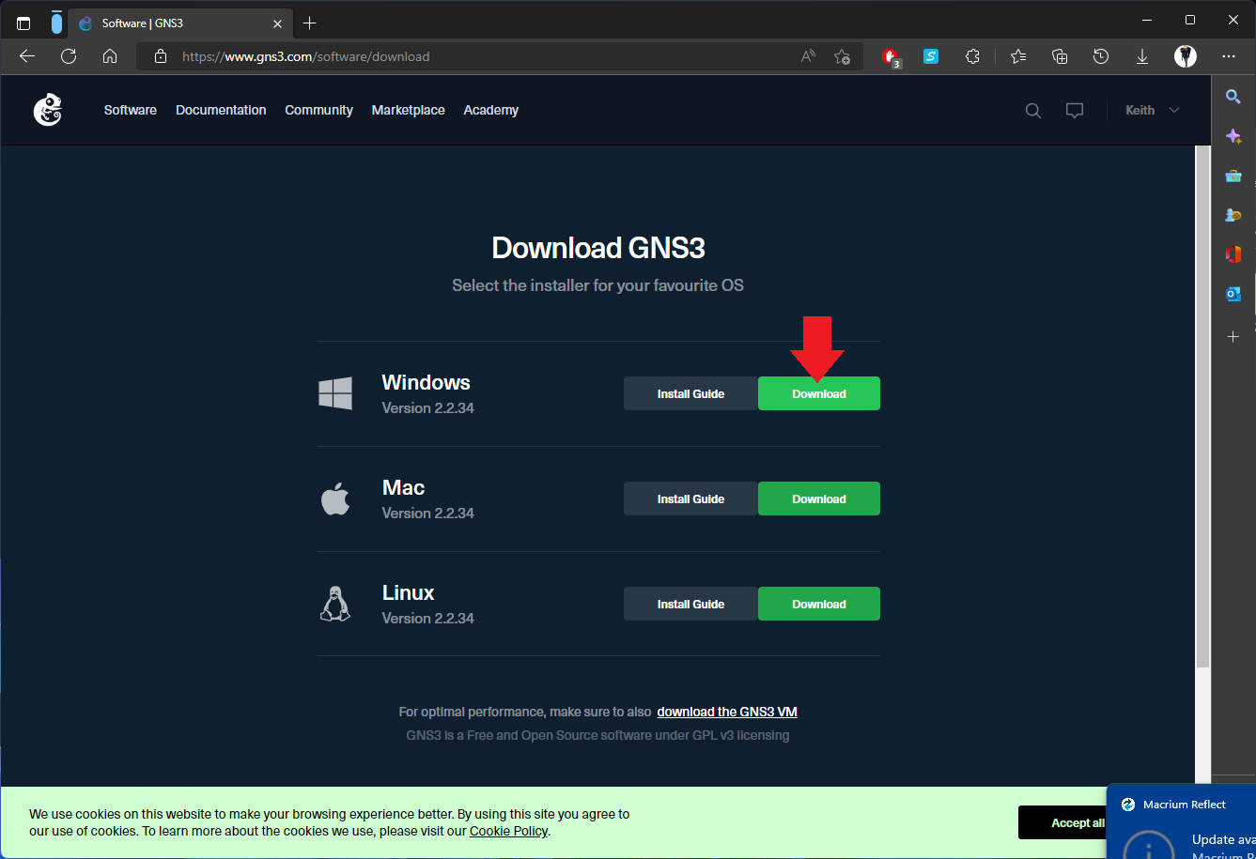
Task: Open Outlook from the Edge sidebar
Action: point(1233,294)
